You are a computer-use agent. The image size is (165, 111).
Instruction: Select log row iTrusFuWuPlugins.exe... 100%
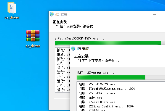[107, 89]
